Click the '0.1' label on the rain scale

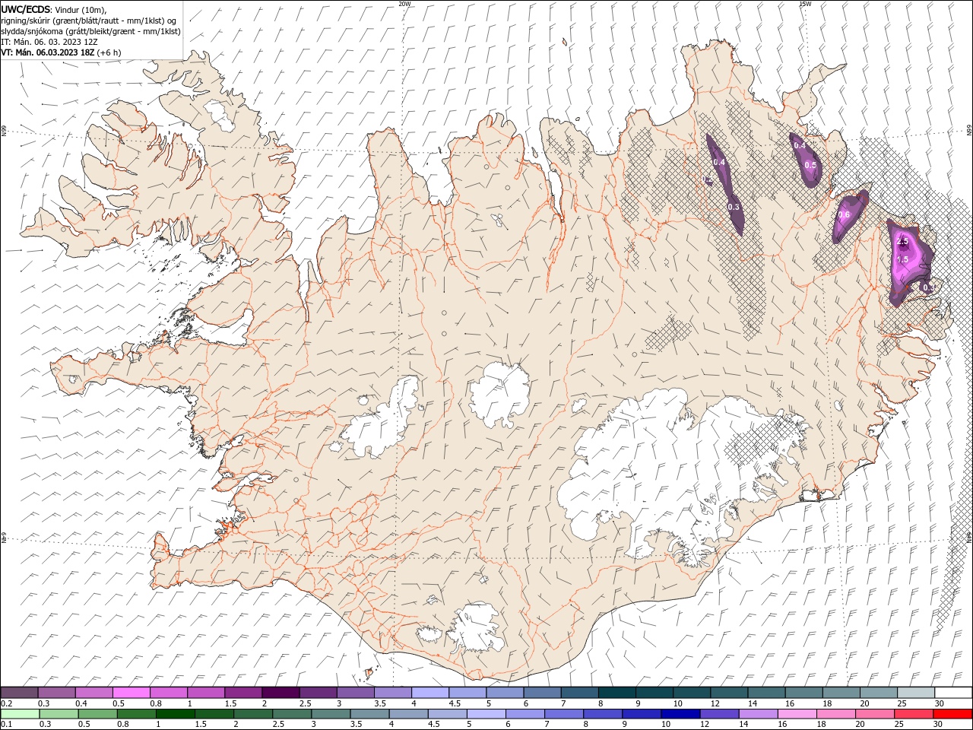click(6, 725)
